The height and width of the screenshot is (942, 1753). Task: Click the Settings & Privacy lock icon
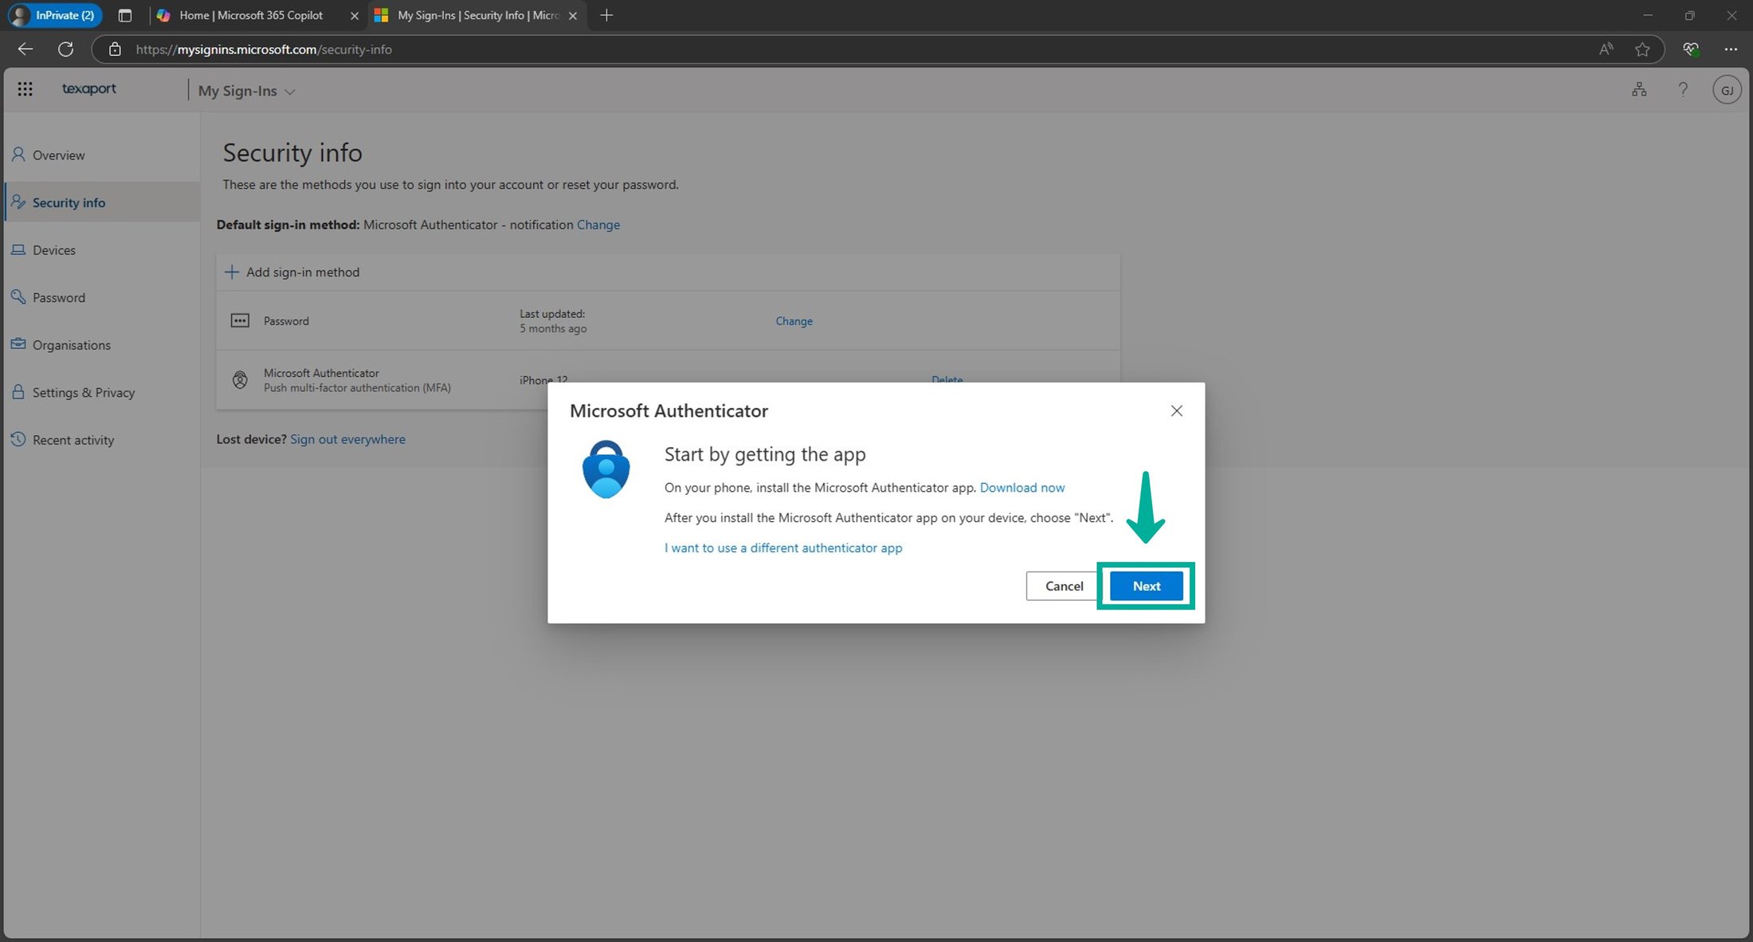[18, 392]
